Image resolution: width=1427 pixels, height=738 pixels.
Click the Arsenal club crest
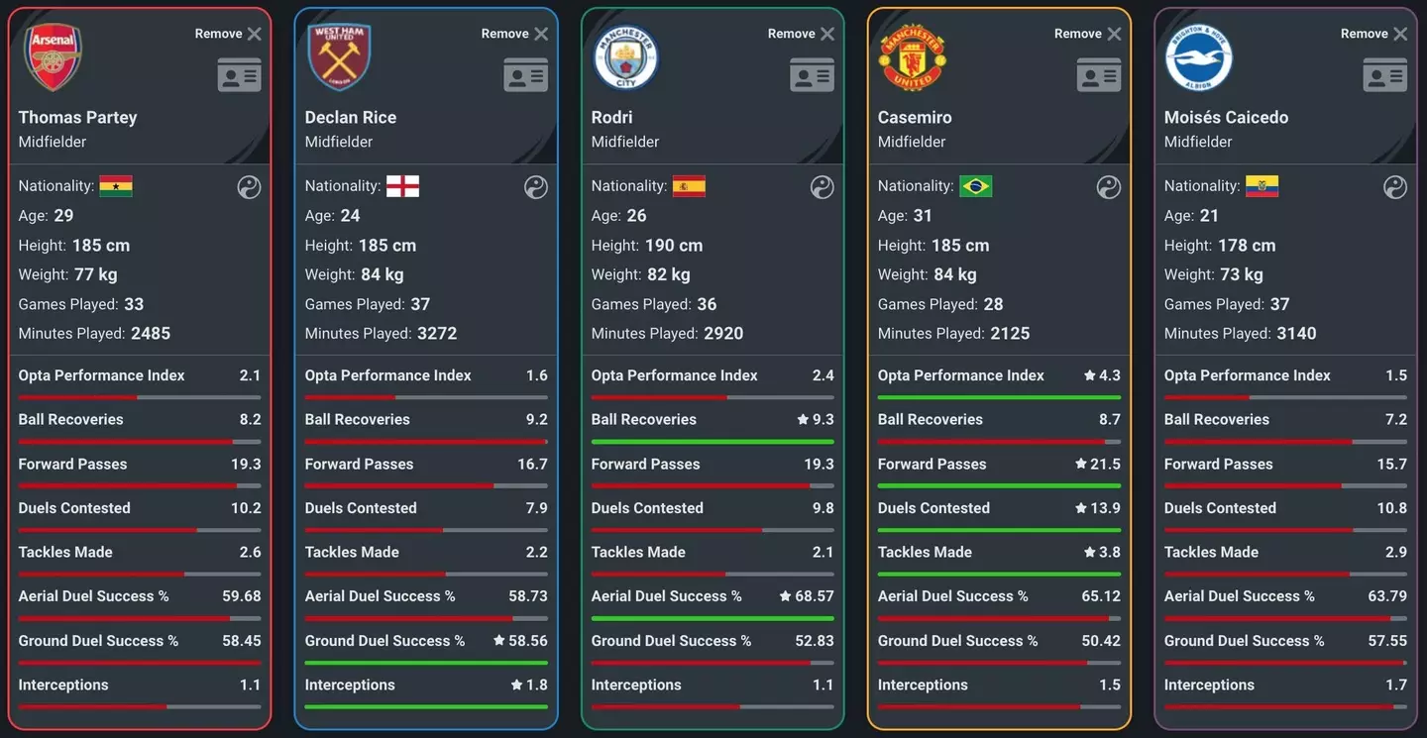coord(53,57)
